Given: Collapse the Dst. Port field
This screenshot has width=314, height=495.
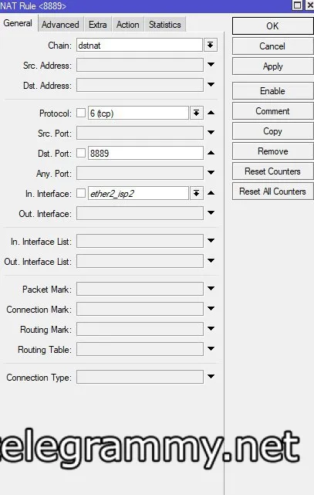Looking at the screenshot, I should click(x=211, y=153).
